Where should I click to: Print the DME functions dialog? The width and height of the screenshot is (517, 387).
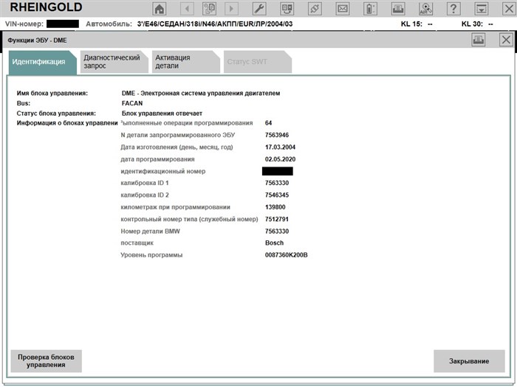click(x=479, y=40)
